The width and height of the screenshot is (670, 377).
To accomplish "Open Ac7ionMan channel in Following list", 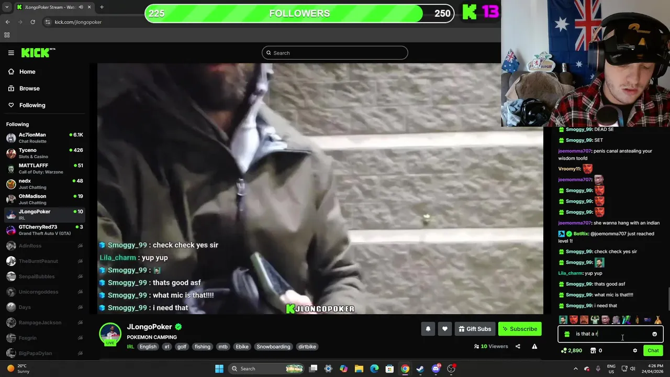I will pos(44,138).
